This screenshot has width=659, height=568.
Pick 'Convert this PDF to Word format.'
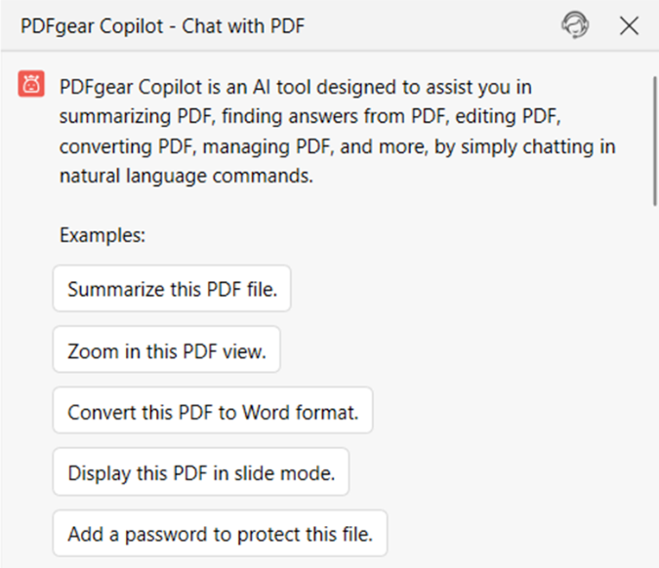click(213, 412)
